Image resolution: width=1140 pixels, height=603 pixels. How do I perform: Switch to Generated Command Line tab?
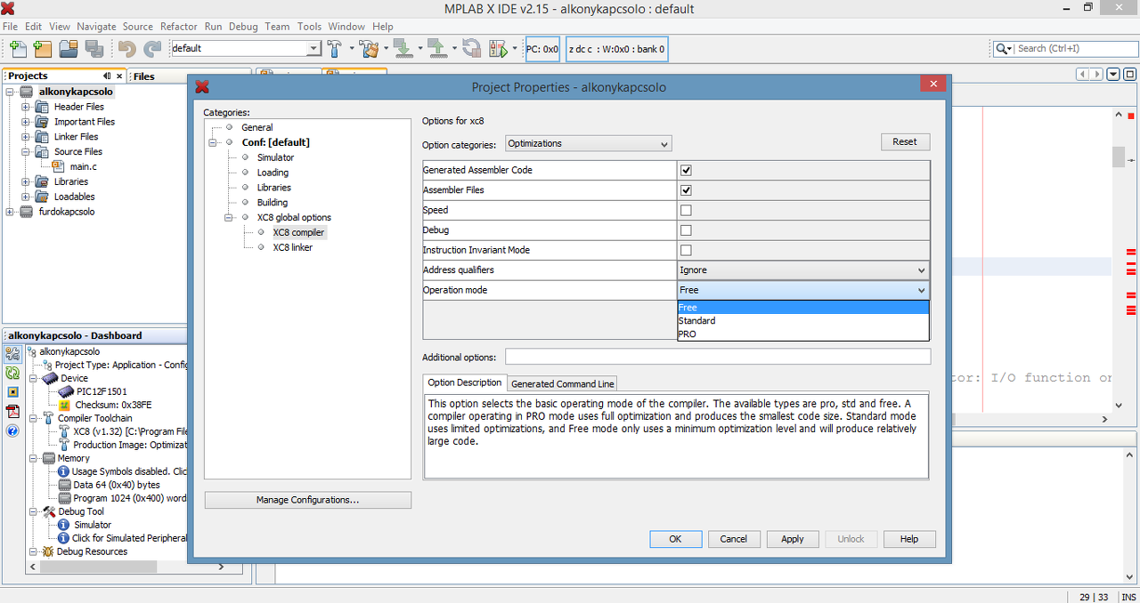562,383
